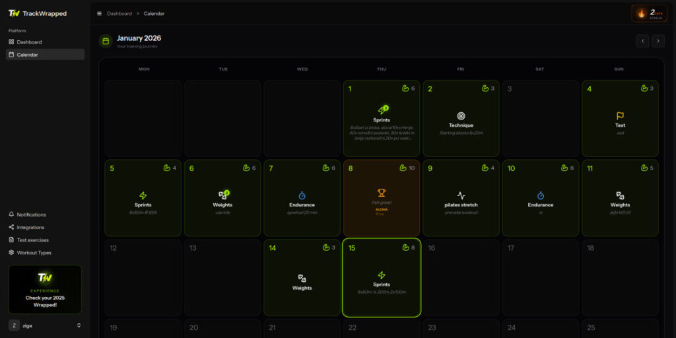Click the flag Test icon on January 4
Image resolution: width=676 pixels, height=338 pixels.
(620, 116)
